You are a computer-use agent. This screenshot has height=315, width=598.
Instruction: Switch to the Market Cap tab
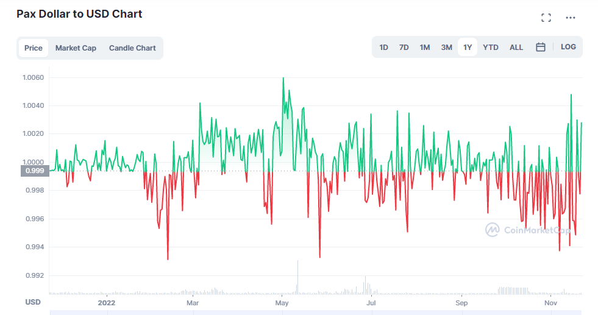pyautogui.click(x=76, y=48)
